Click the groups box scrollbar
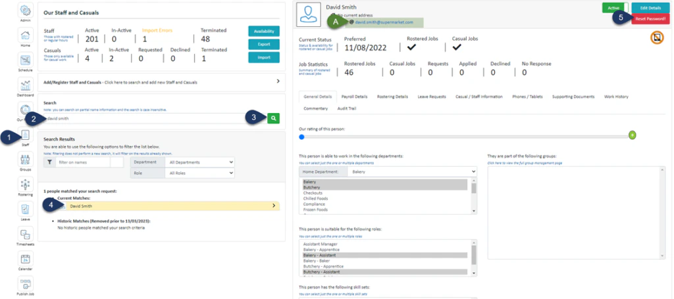The image size is (674, 299). 662,213
